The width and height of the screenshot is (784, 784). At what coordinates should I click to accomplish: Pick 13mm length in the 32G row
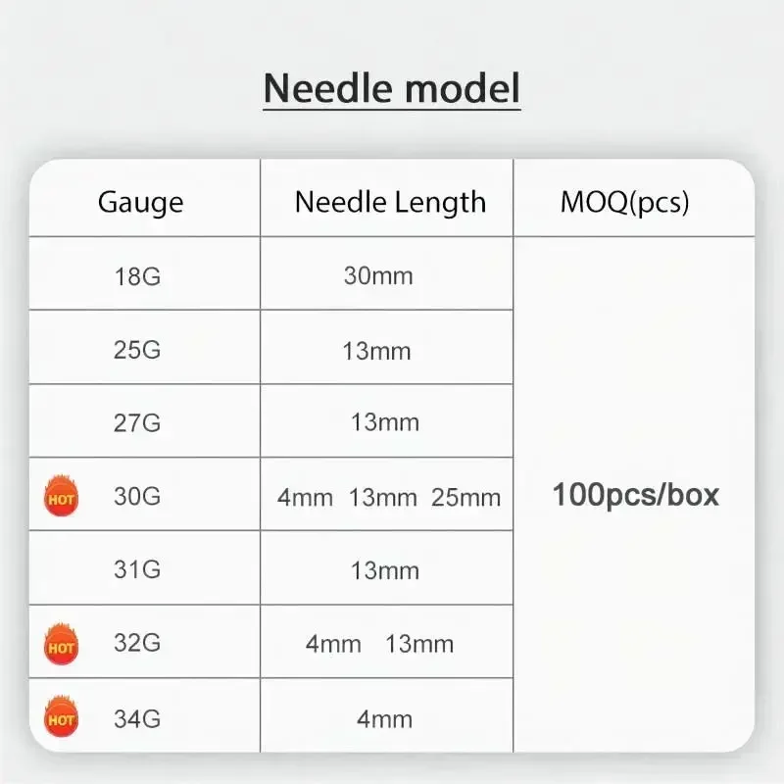click(419, 644)
